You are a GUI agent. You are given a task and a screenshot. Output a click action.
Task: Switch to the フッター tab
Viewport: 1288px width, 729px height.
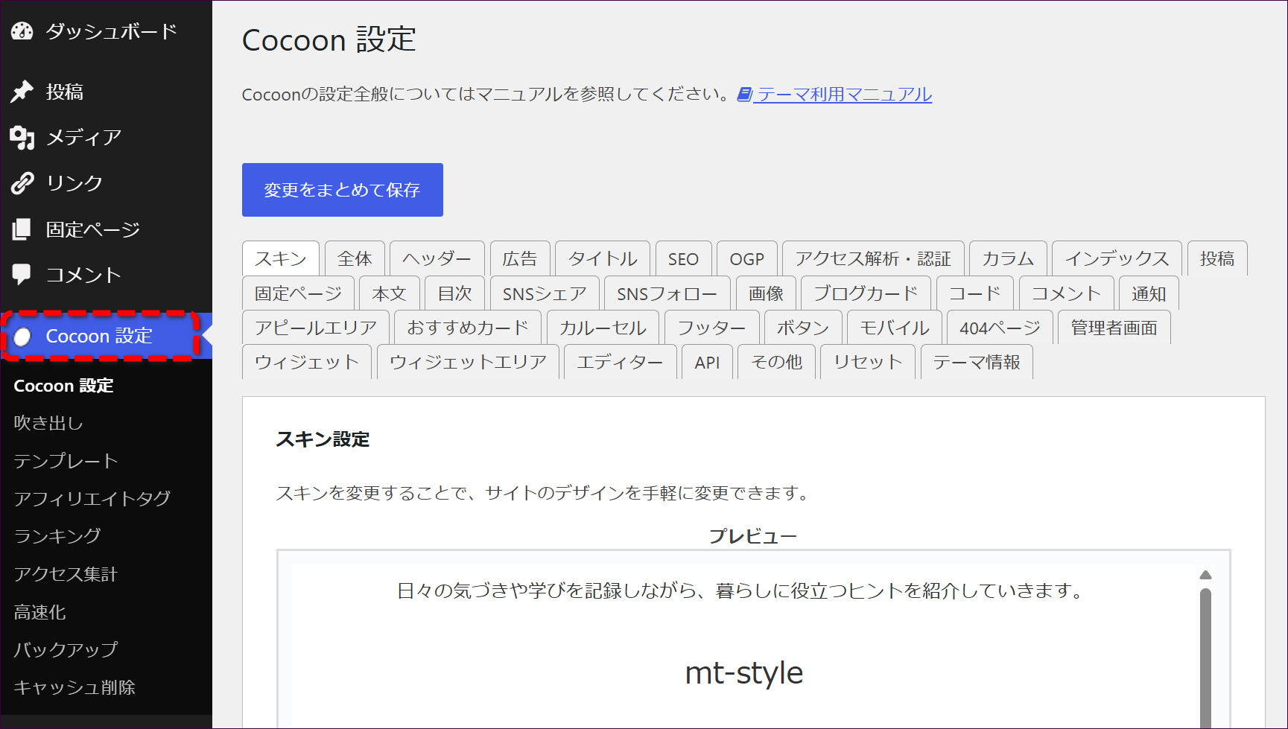pos(712,328)
